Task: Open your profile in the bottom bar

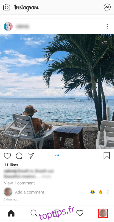Action: [x=103, y=213]
